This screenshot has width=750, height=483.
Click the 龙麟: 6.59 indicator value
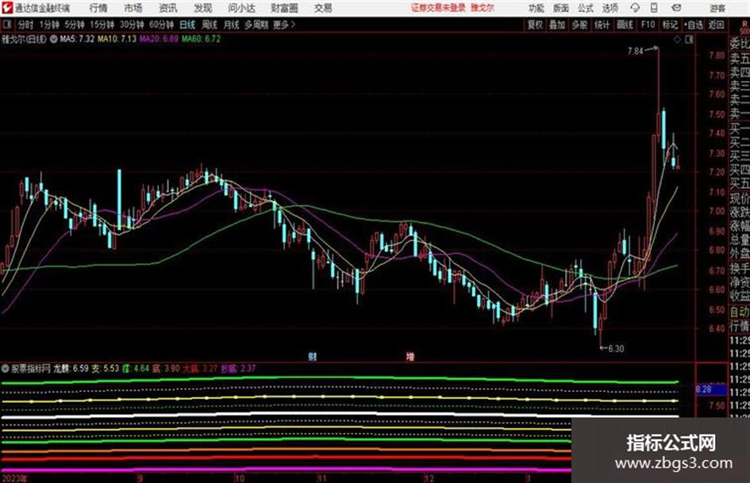[x=71, y=368]
